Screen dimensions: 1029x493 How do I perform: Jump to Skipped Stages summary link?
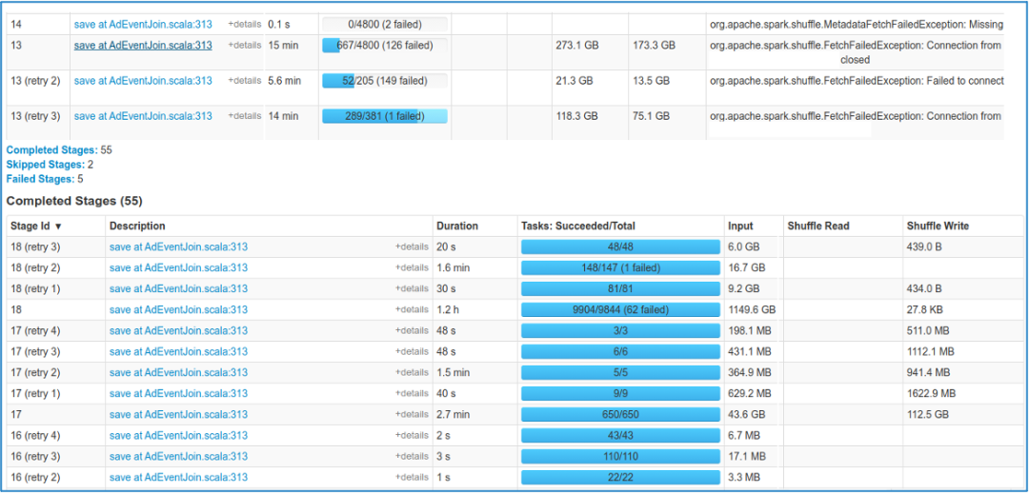(45, 164)
